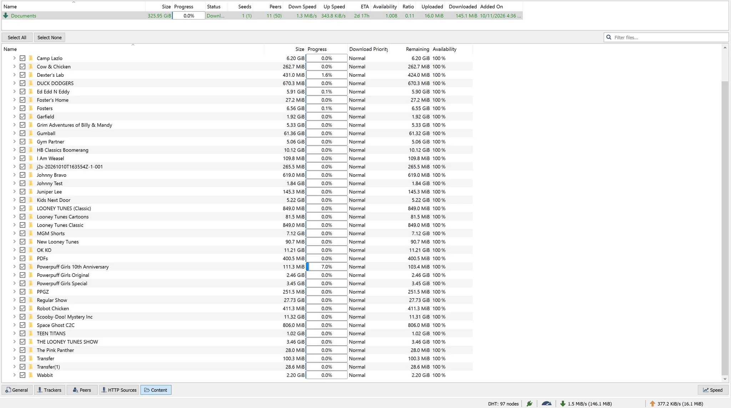731x408 pixels.
Task: Click the folder icon beside PDFs
Action: tap(31, 258)
